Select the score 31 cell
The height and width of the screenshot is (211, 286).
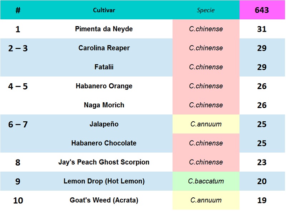(262, 29)
